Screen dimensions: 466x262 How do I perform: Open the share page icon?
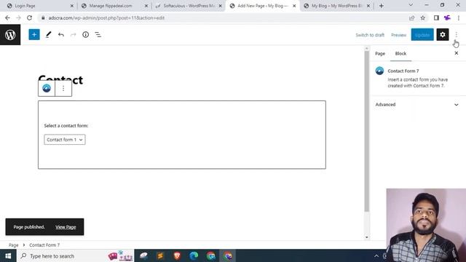(x=411, y=17)
